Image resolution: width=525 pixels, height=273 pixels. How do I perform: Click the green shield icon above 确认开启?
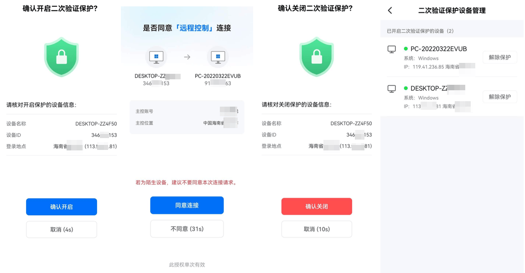point(62,57)
